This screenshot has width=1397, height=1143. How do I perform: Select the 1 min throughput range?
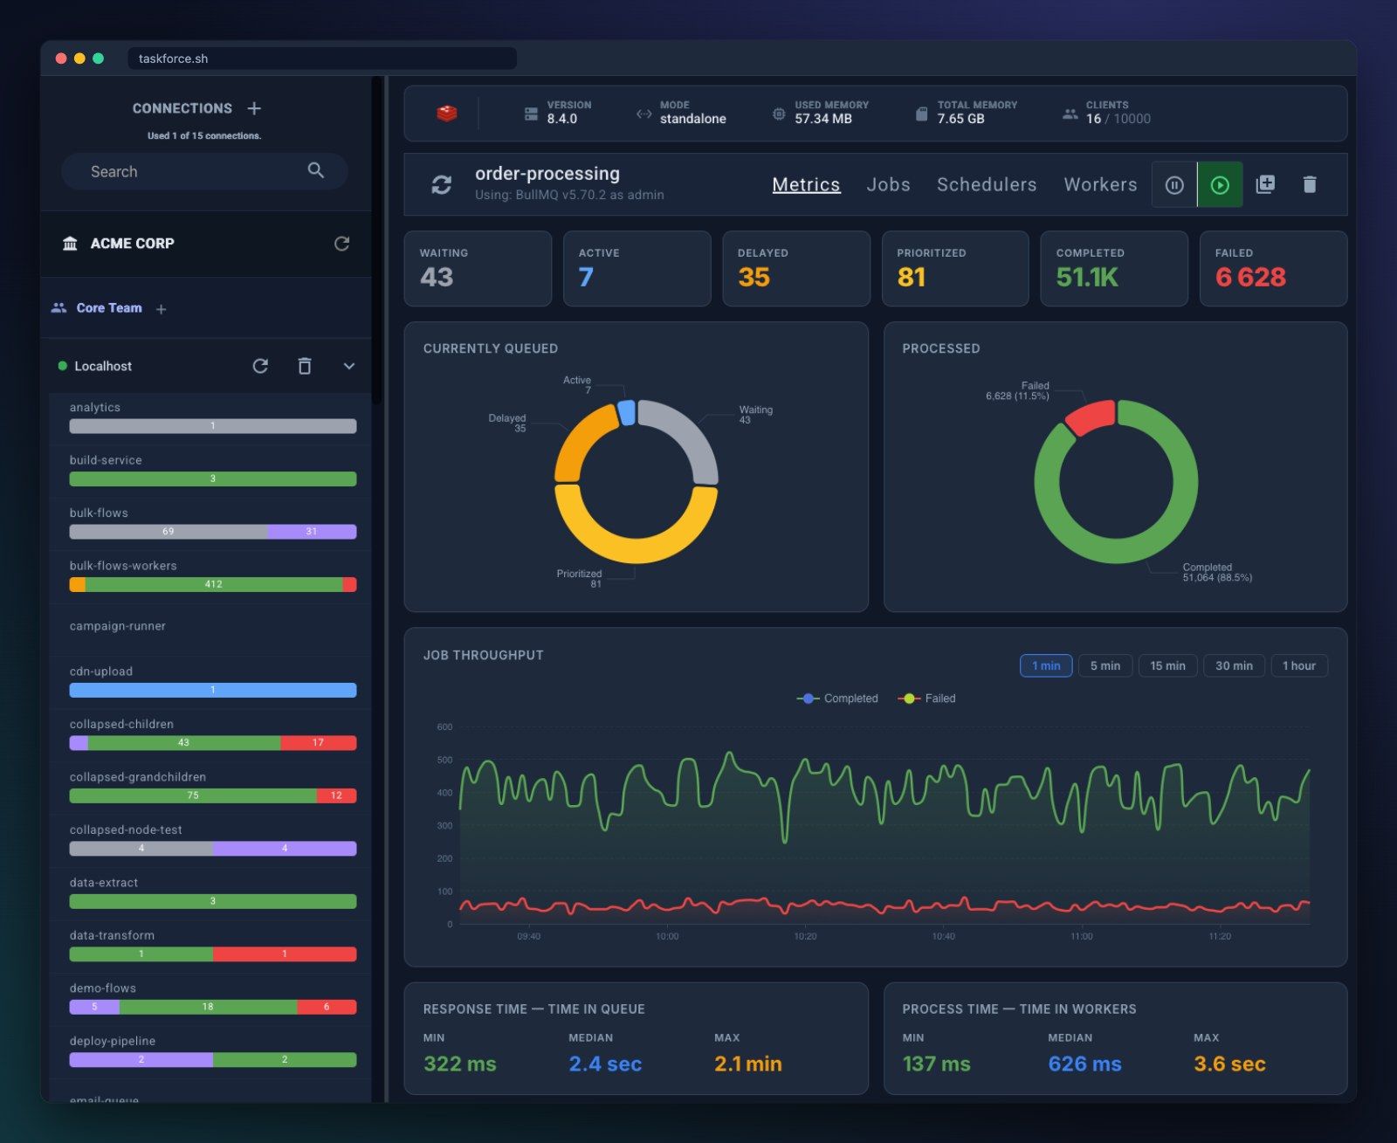click(x=1046, y=665)
